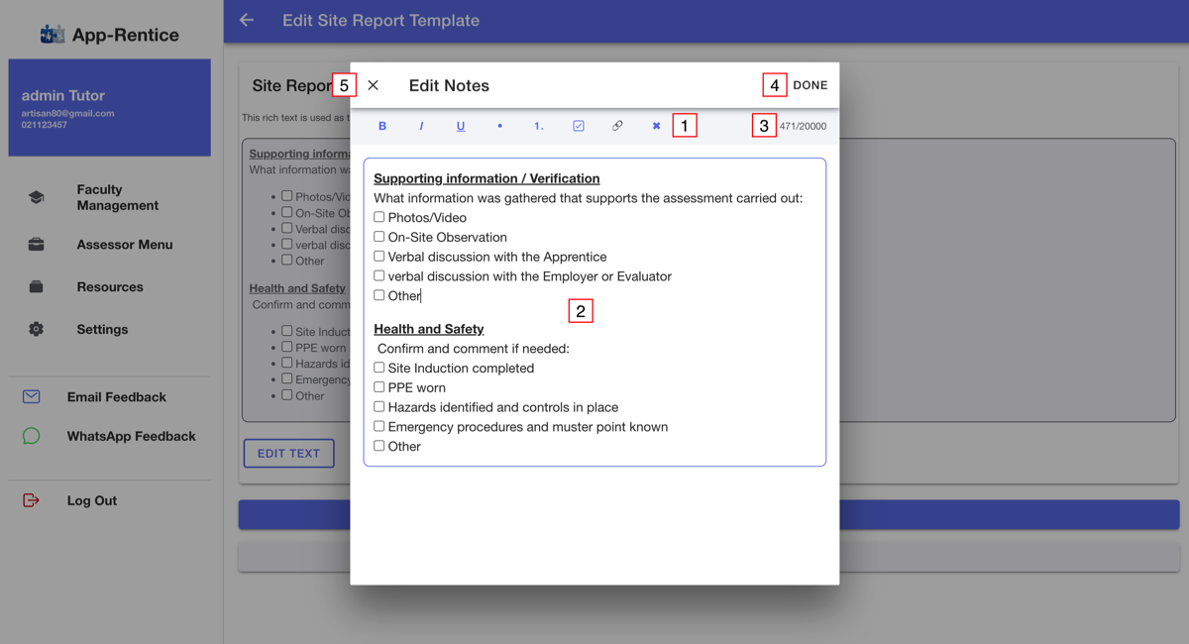Click the Email Feedback envelope icon
1189x644 pixels.
(x=32, y=396)
